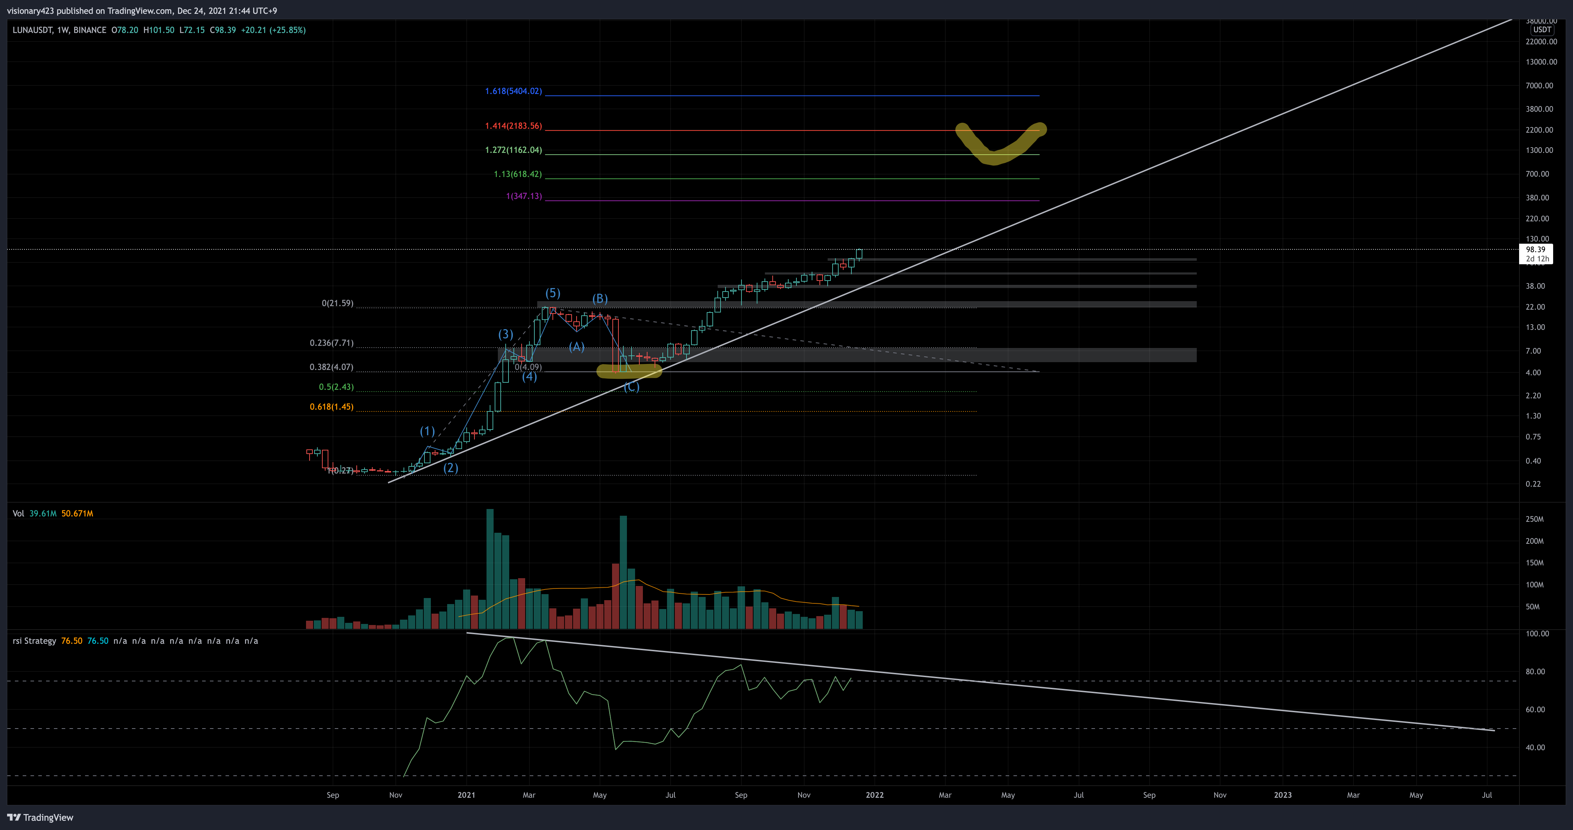
Task: Click the wave (1) label marker
Action: [427, 431]
